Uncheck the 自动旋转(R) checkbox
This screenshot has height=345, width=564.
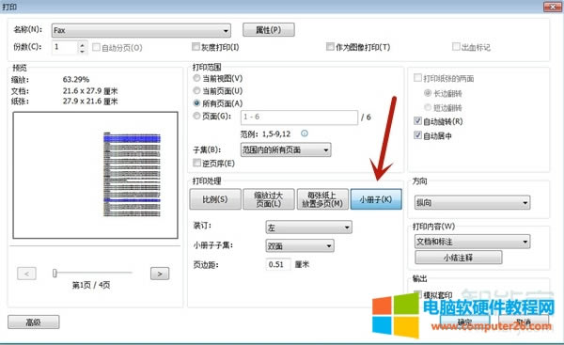click(x=417, y=121)
